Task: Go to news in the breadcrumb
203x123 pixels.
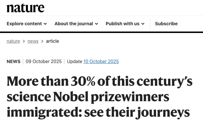Action: pos(33,41)
